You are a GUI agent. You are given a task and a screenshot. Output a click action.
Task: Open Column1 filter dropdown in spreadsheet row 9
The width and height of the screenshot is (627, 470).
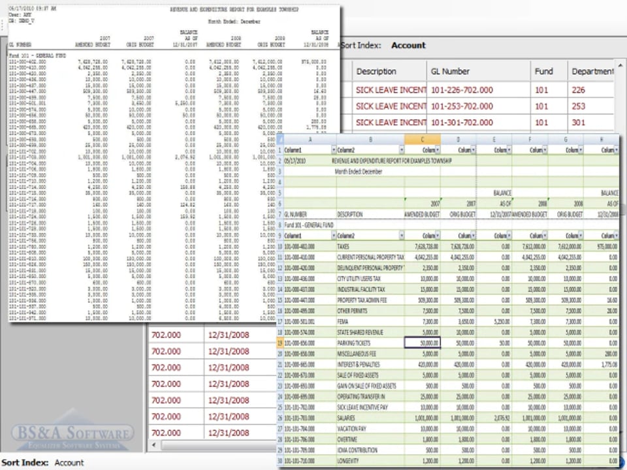click(x=334, y=236)
